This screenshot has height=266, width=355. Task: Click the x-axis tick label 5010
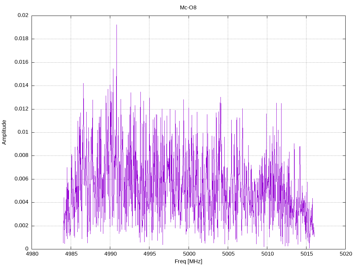[267, 254]
